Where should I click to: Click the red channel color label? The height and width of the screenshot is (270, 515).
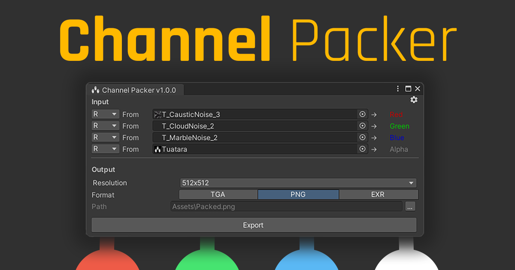point(397,114)
